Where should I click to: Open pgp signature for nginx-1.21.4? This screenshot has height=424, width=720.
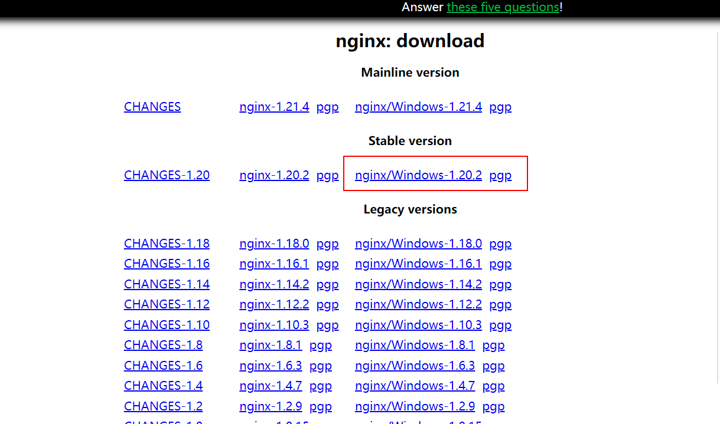[327, 107]
